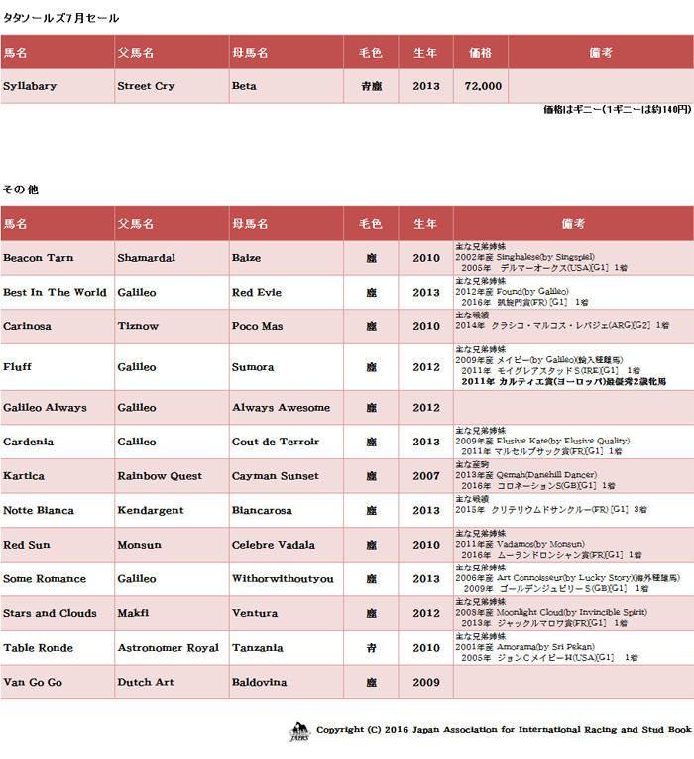Click dam name Gout de Terroir

(x=276, y=442)
